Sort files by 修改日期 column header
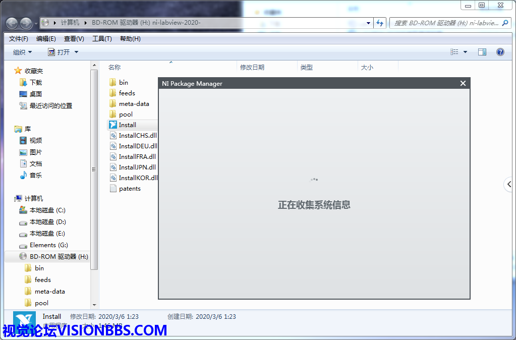Screen dimensions: 516x340 point(252,67)
